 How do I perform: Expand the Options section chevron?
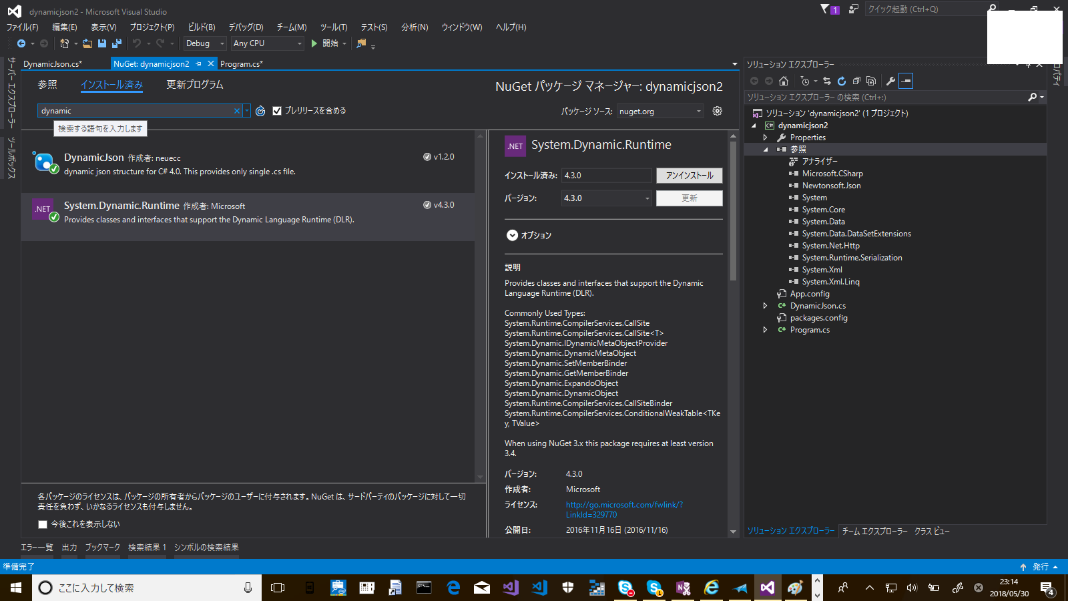(x=512, y=235)
